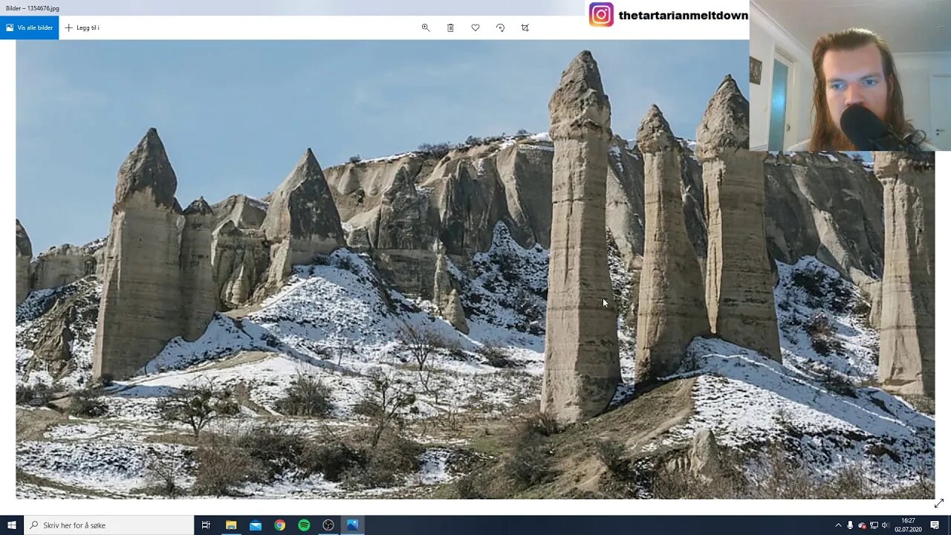The width and height of the screenshot is (951, 535).
Task: Click the microphone tray icon
Action: pos(850,525)
